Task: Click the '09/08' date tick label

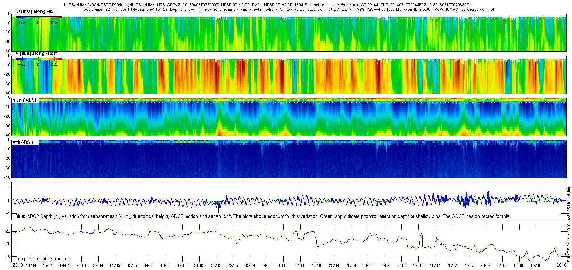Action: [x=536, y=266]
